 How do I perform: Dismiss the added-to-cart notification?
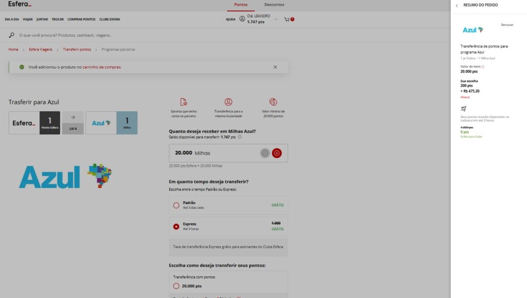pos(275,67)
